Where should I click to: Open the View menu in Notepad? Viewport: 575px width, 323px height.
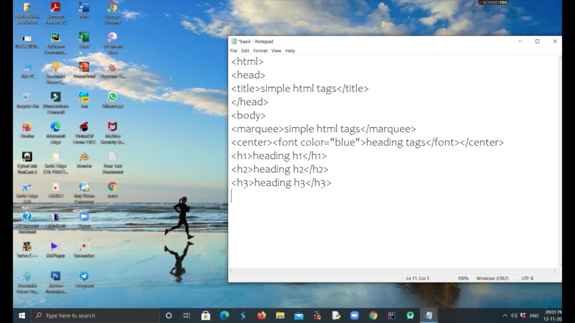276,51
